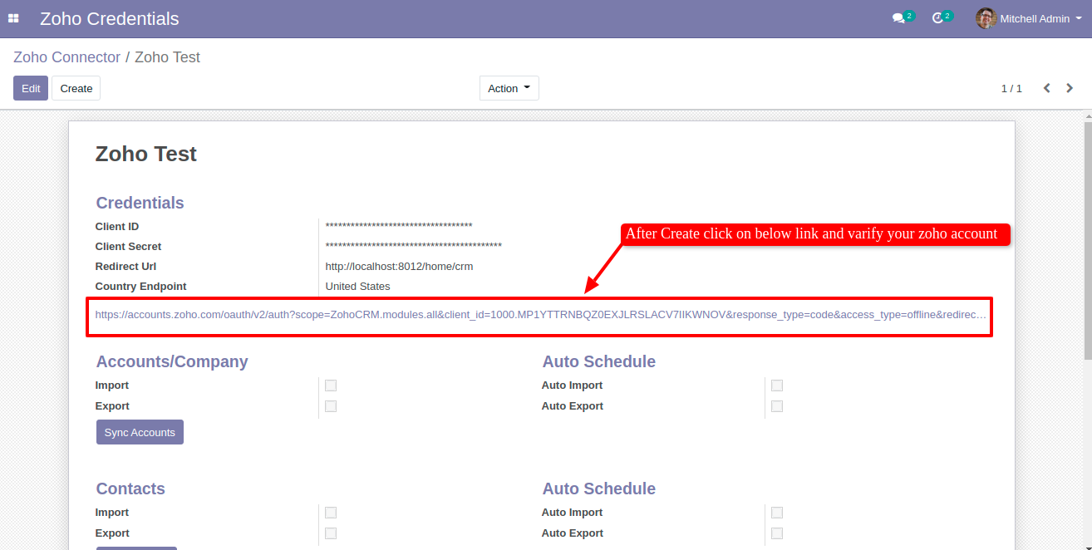Open the apps grid menu icon

pos(13,18)
